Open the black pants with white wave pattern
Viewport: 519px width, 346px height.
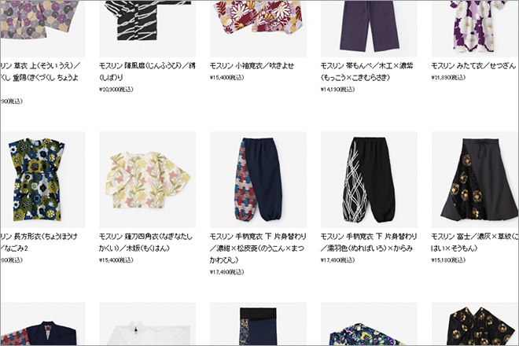pyautogui.click(x=369, y=180)
